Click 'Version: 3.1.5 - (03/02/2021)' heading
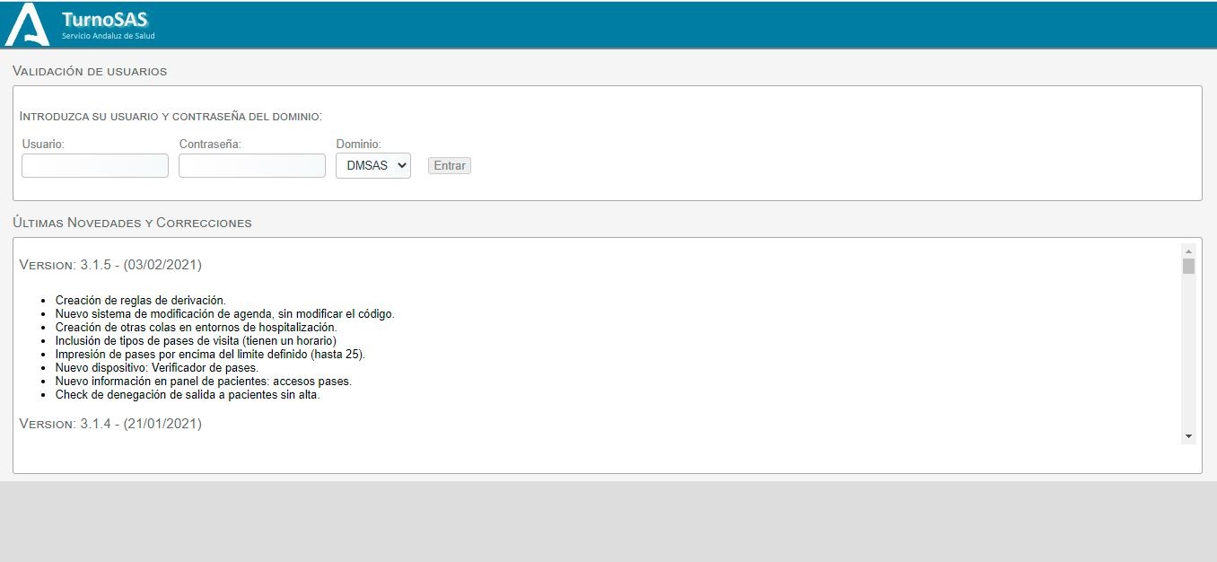This screenshot has width=1217, height=562. (x=110, y=265)
